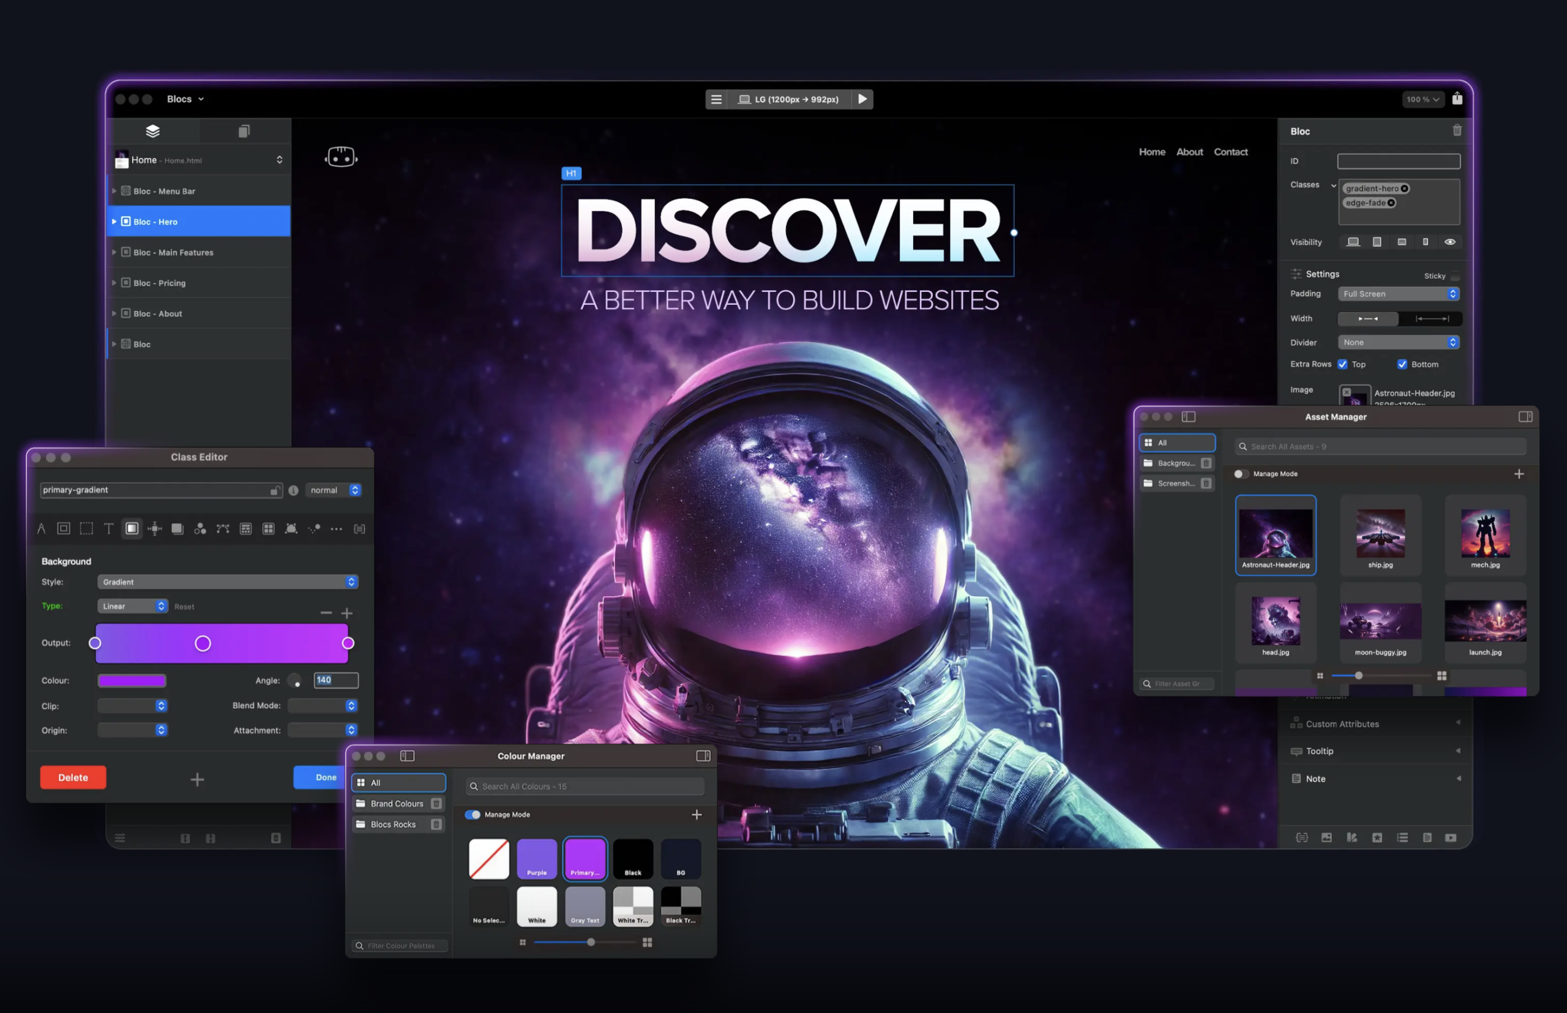Select the full-width option in the Width control

tap(1432, 318)
